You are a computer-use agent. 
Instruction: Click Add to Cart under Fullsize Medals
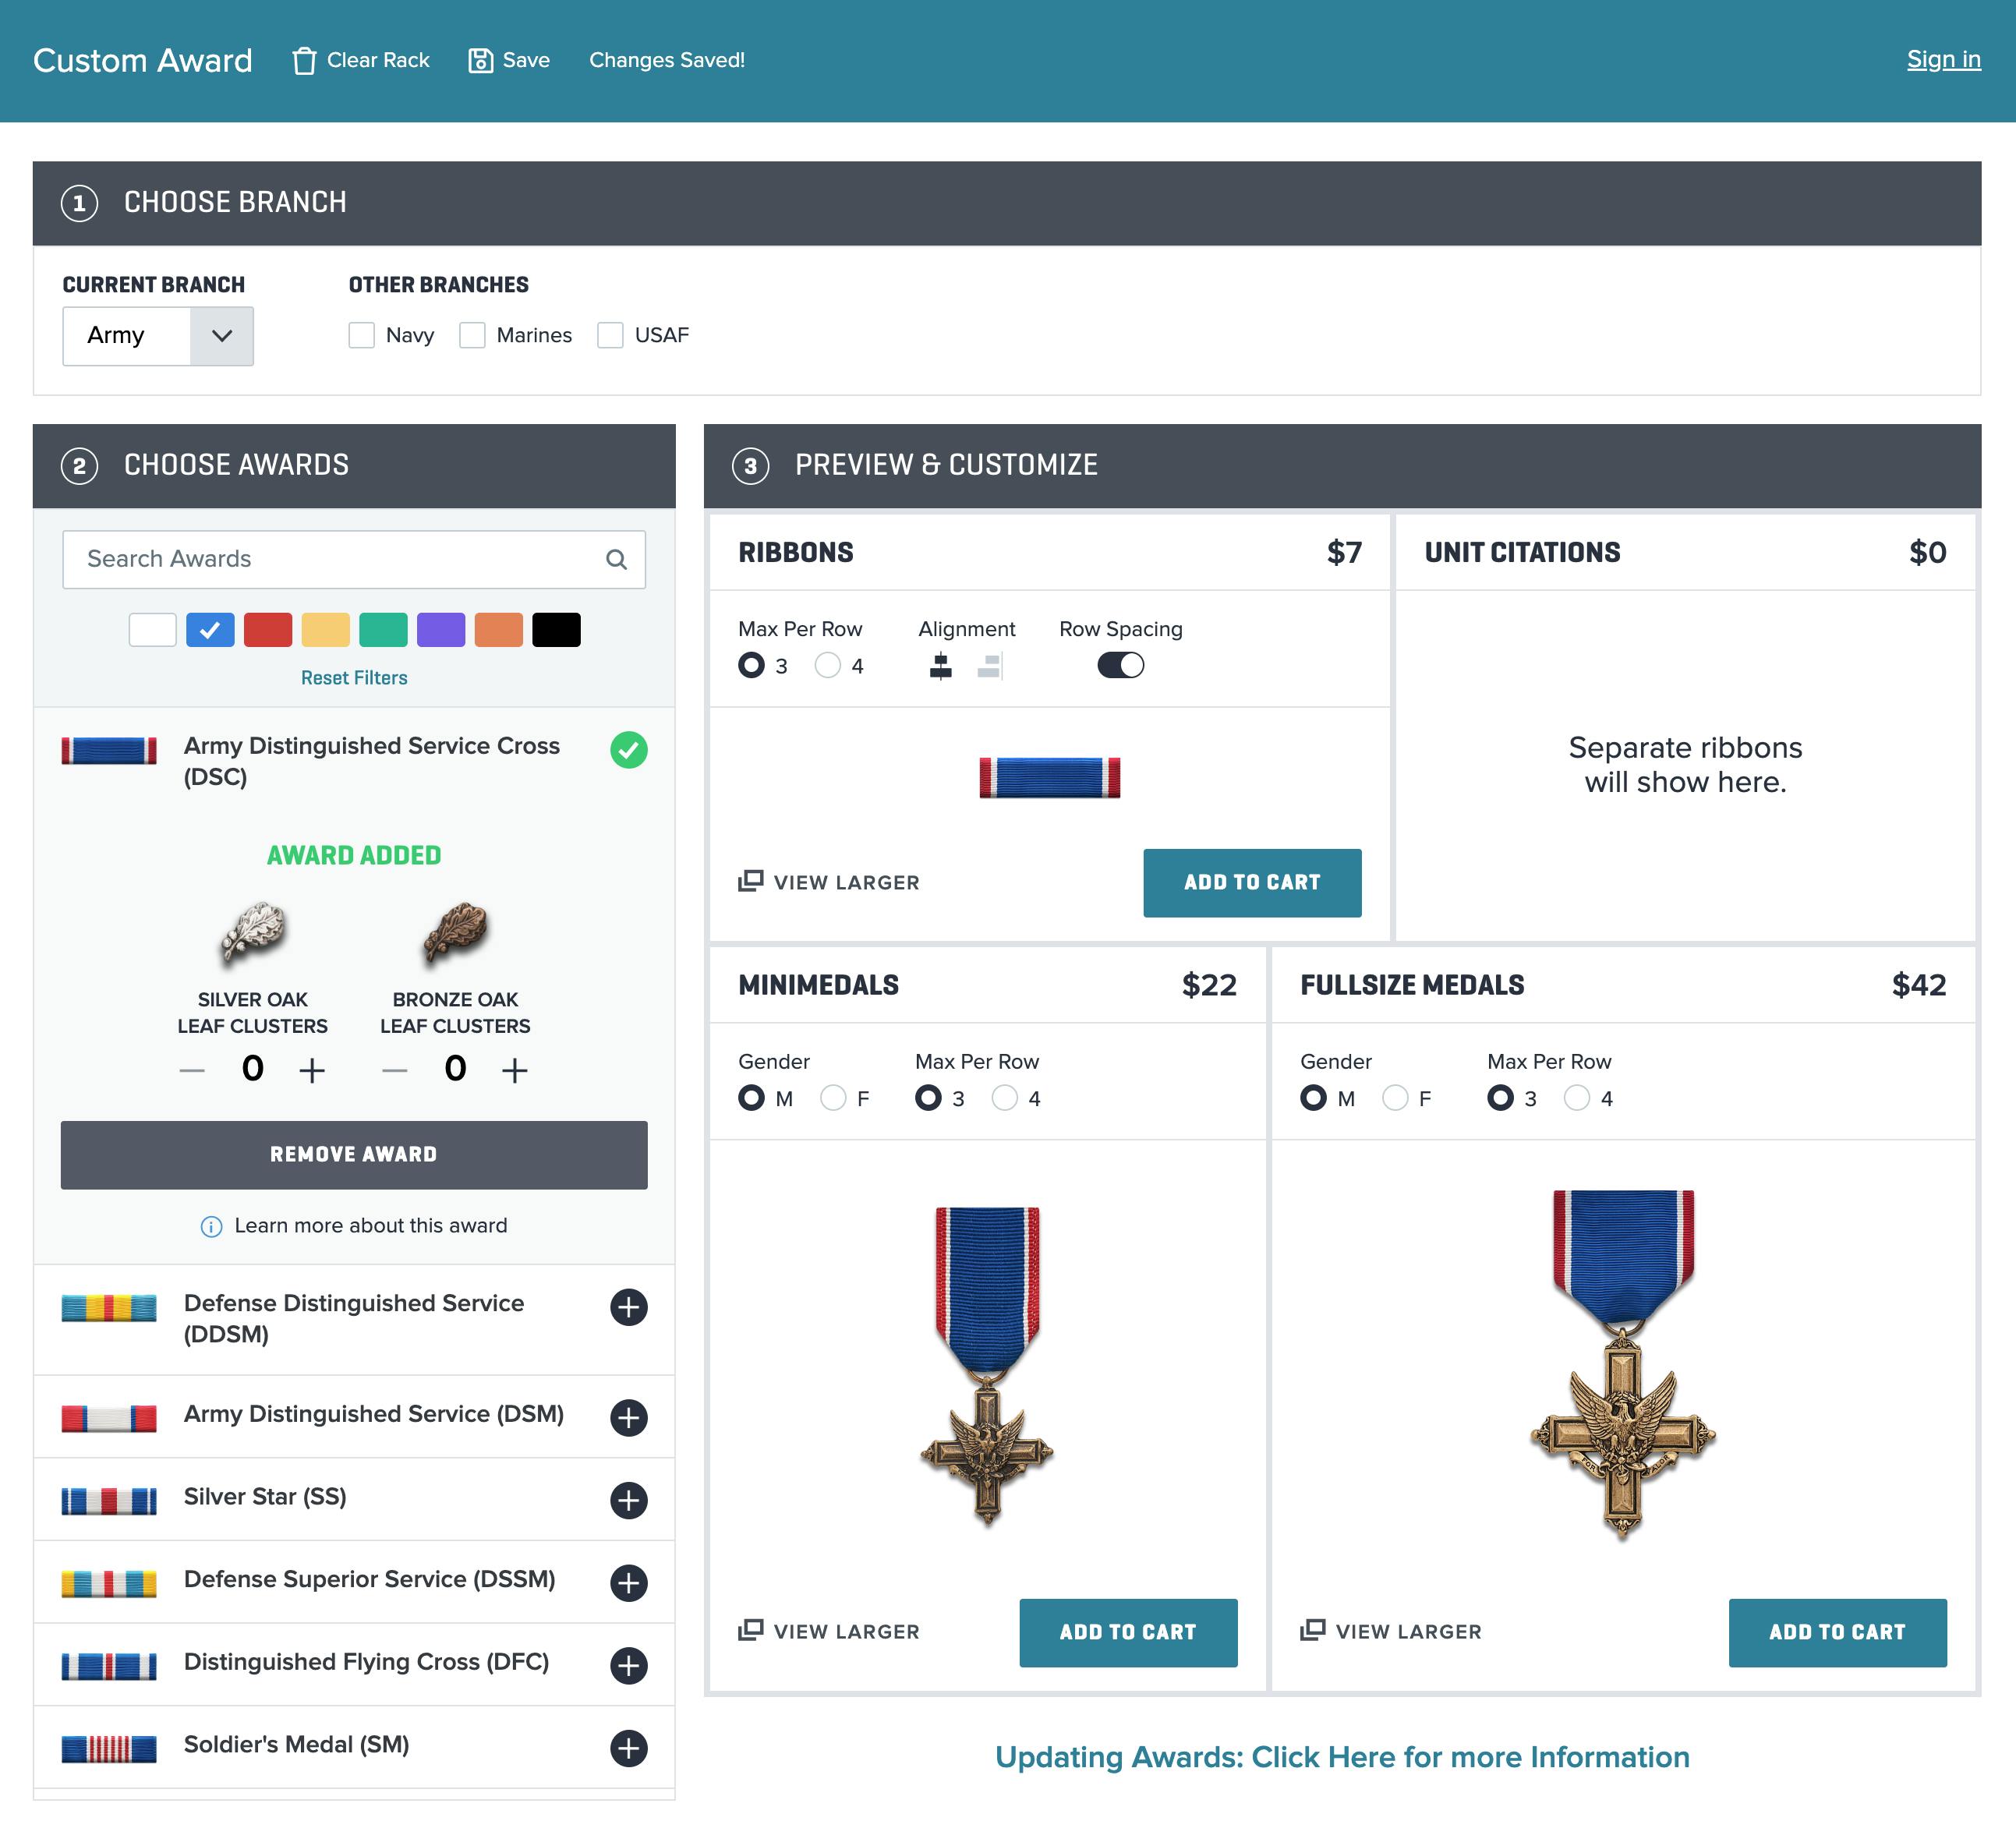click(1837, 1633)
